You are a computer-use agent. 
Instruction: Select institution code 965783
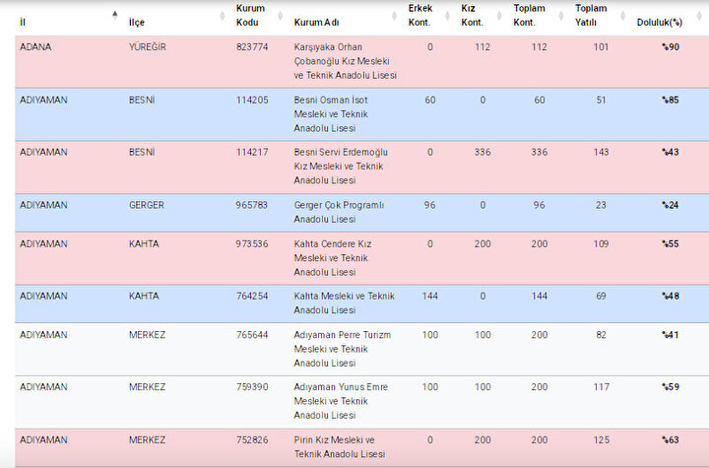[252, 205]
